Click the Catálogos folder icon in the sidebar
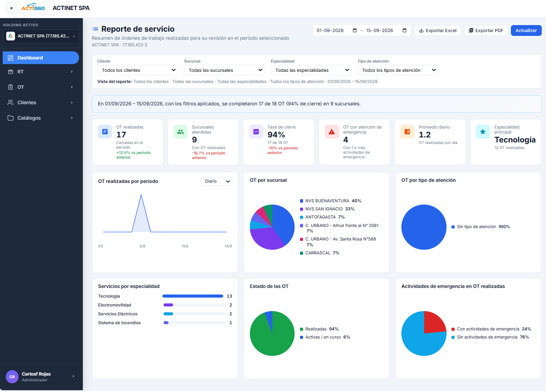Image resolution: width=546 pixels, height=391 pixels. coord(10,118)
